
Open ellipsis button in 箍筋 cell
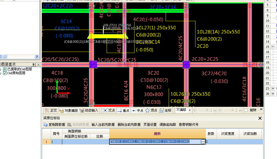coord(203,142)
